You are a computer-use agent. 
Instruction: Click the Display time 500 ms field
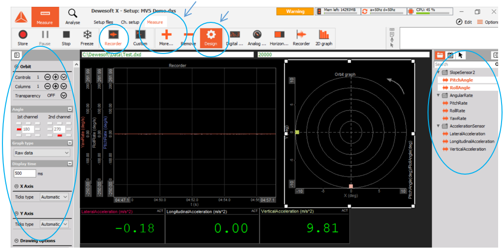pos(25,174)
